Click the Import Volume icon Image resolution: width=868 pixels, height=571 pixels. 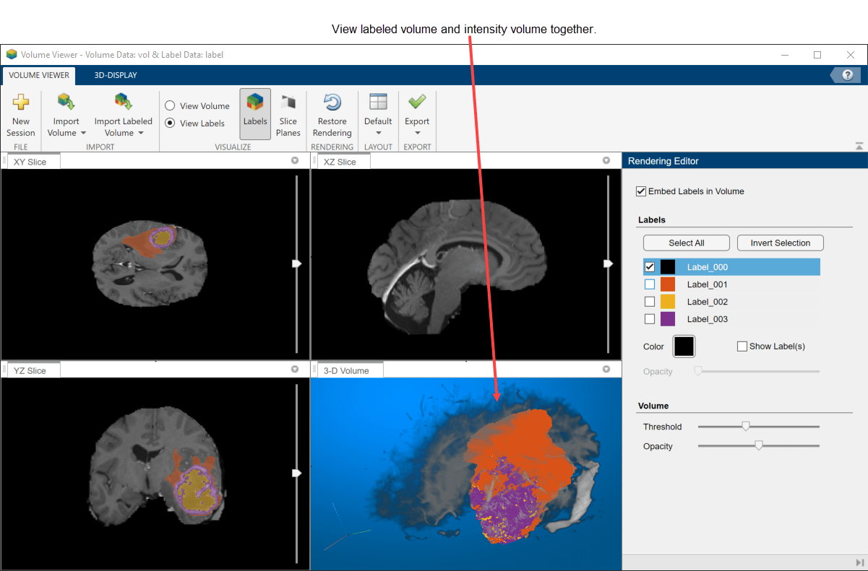(x=66, y=102)
